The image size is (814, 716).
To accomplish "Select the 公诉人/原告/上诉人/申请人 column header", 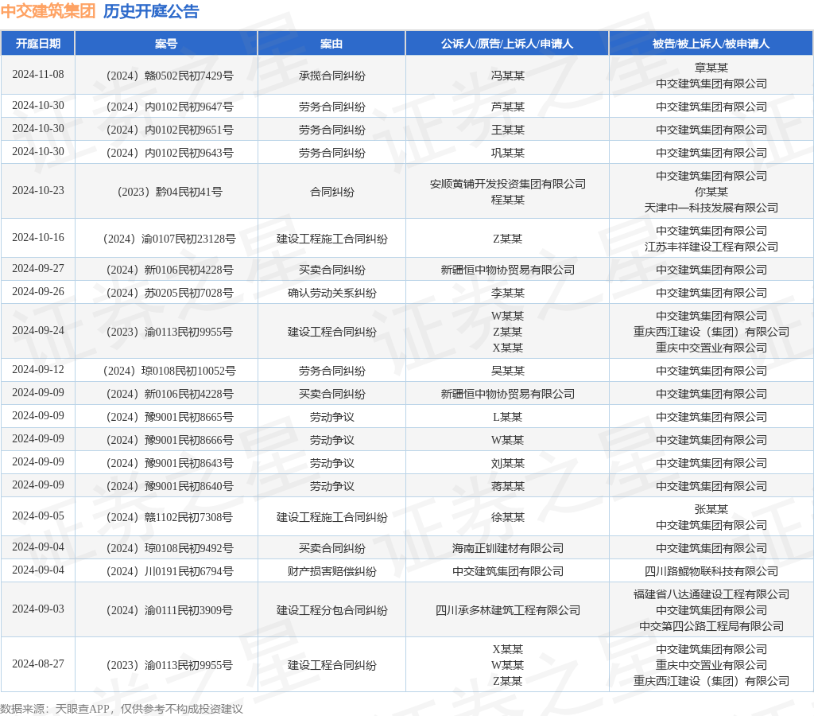I will click(x=507, y=44).
